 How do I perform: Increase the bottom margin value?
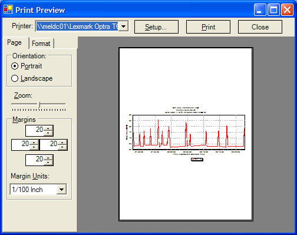[48, 158]
